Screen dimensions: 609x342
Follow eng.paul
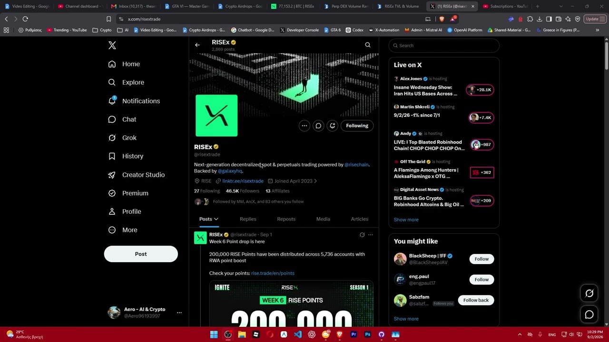pyautogui.click(x=481, y=279)
